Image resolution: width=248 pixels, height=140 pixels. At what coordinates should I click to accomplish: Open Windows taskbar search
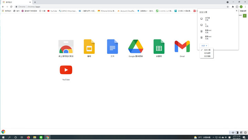[x=9, y=137]
